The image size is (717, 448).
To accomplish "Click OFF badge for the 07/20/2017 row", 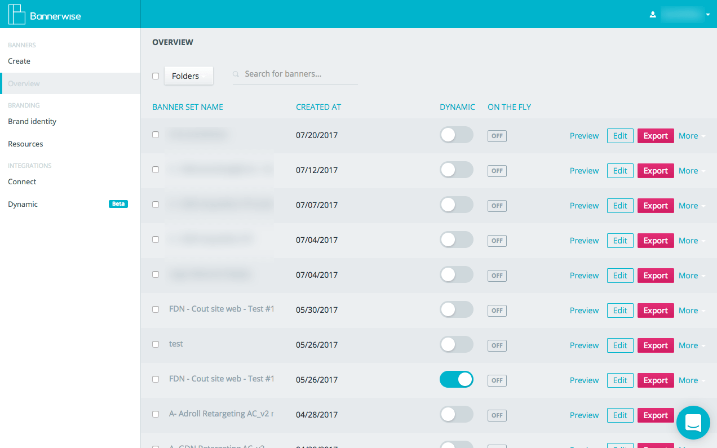I will (x=497, y=136).
